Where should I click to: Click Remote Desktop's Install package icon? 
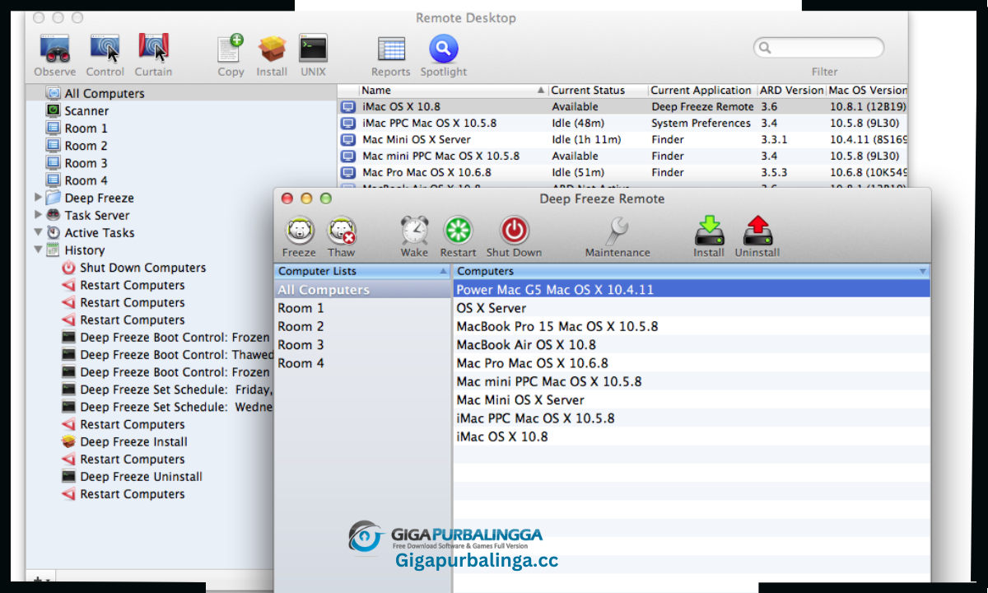pos(272,49)
